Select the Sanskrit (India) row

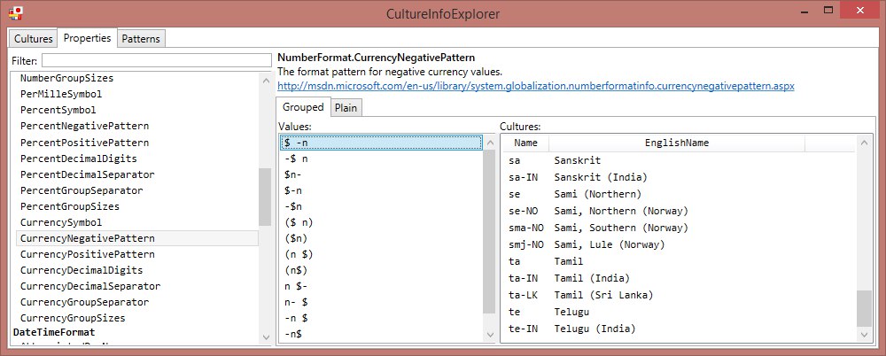pyautogui.click(x=680, y=177)
